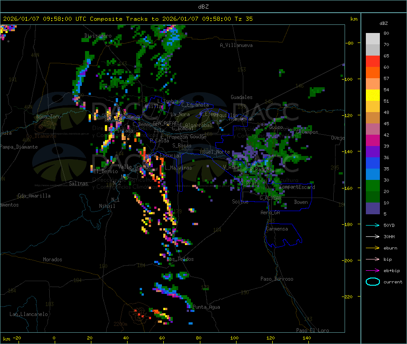The width and height of the screenshot is (407, 344).
Task: Pick the light orange 54-57 dBZ swatch
Action: (x=373, y=84)
